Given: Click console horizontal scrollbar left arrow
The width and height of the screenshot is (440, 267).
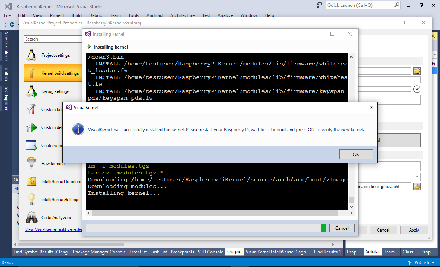Looking at the screenshot, I should coord(89,213).
